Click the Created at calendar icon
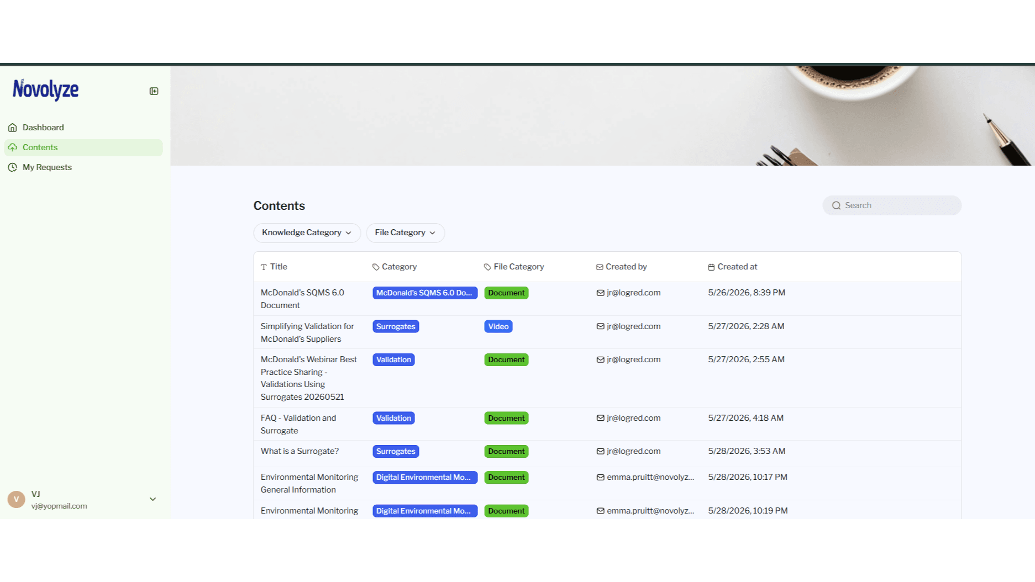Image resolution: width=1035 pixels, height=582 pixels. (711, 267)
